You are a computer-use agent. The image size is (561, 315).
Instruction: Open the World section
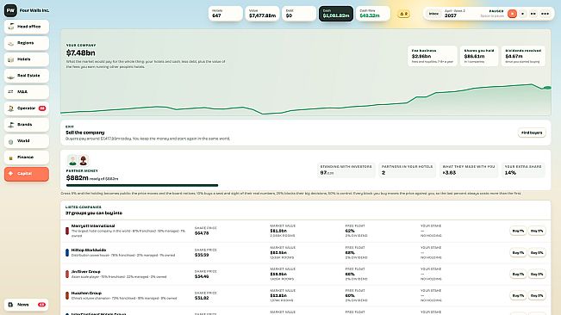(27, 141)
